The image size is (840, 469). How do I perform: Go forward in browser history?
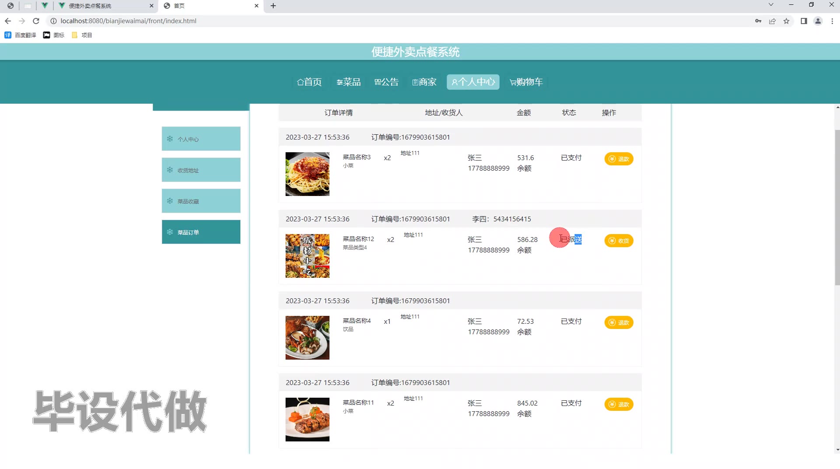tap(22, 21)
